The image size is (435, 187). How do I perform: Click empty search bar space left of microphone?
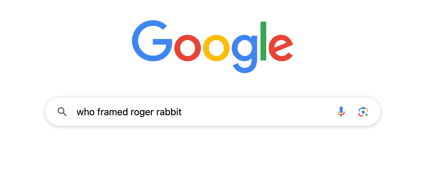pyautogui.click(x=269, y=112)
